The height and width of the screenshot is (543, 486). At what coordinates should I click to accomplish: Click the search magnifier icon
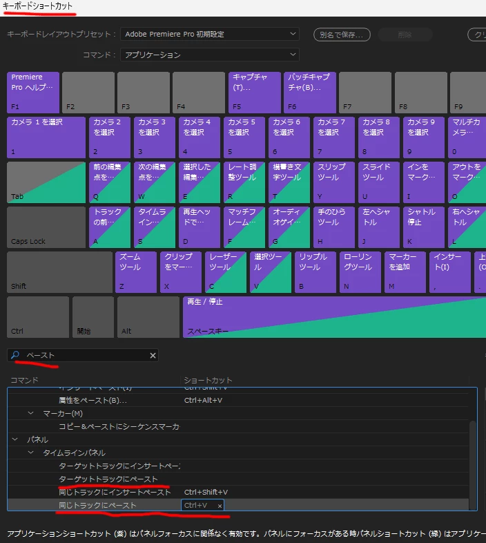point(15,355)
